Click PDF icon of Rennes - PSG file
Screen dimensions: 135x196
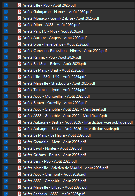(19, 57)
